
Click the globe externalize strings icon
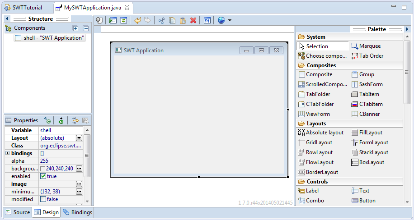(221, 20)
